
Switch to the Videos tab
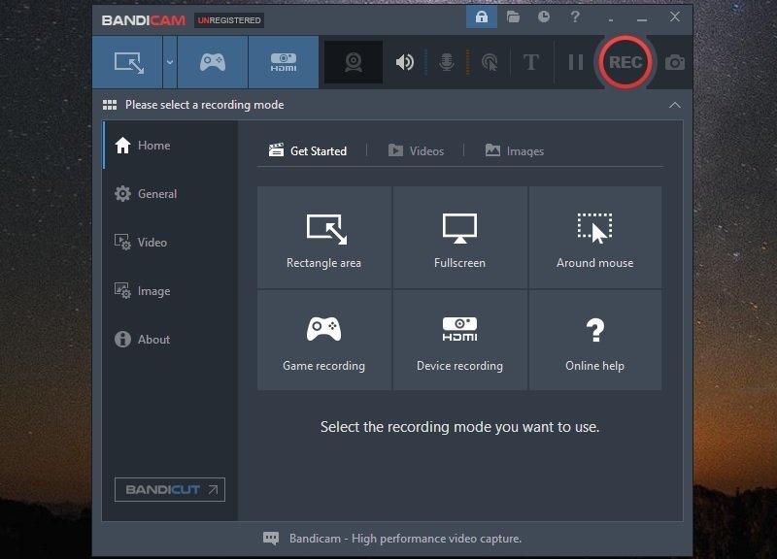416,150
